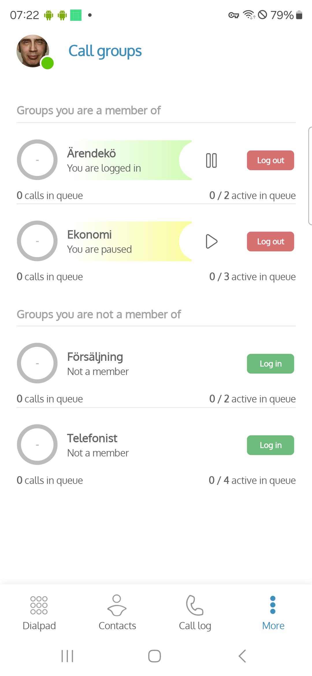Open the Dialpad tab
The height and width of the screenshot is (676, 312).
39,612
